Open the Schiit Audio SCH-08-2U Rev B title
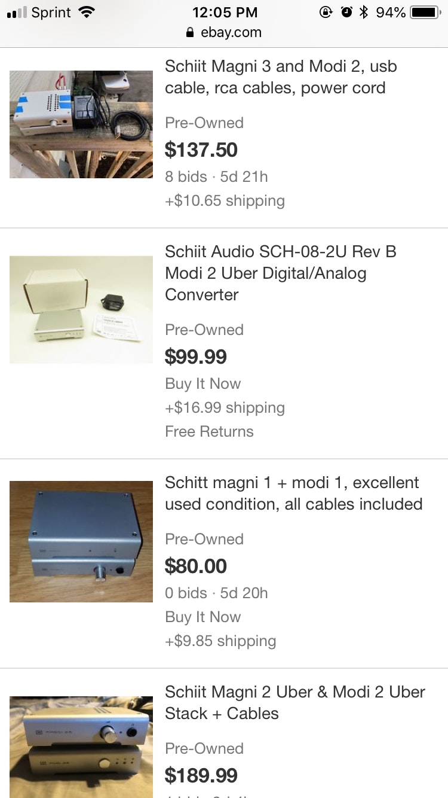 pos(281,273)
